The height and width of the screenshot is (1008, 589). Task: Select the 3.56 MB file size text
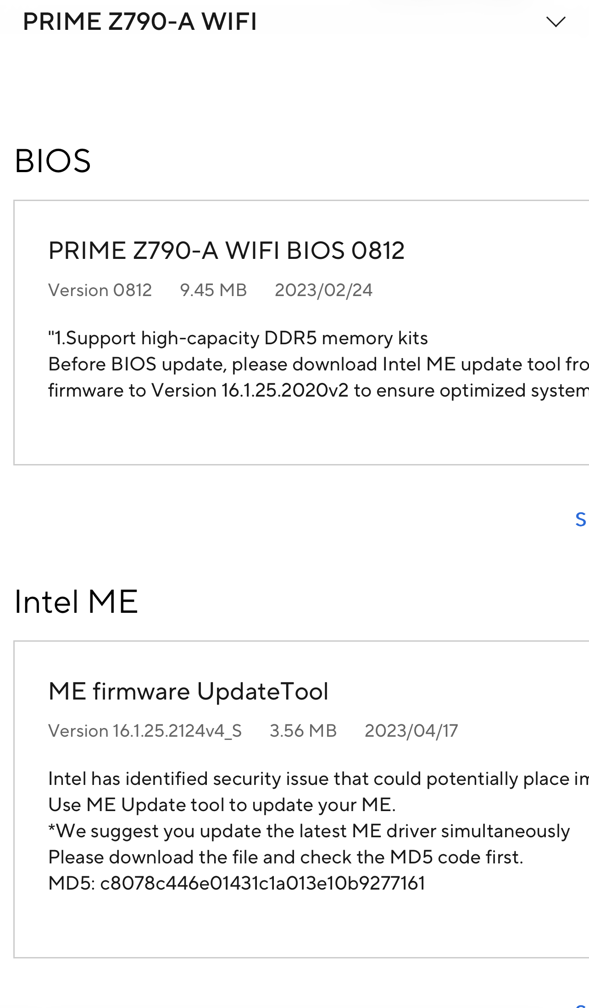tap(303, 731)
